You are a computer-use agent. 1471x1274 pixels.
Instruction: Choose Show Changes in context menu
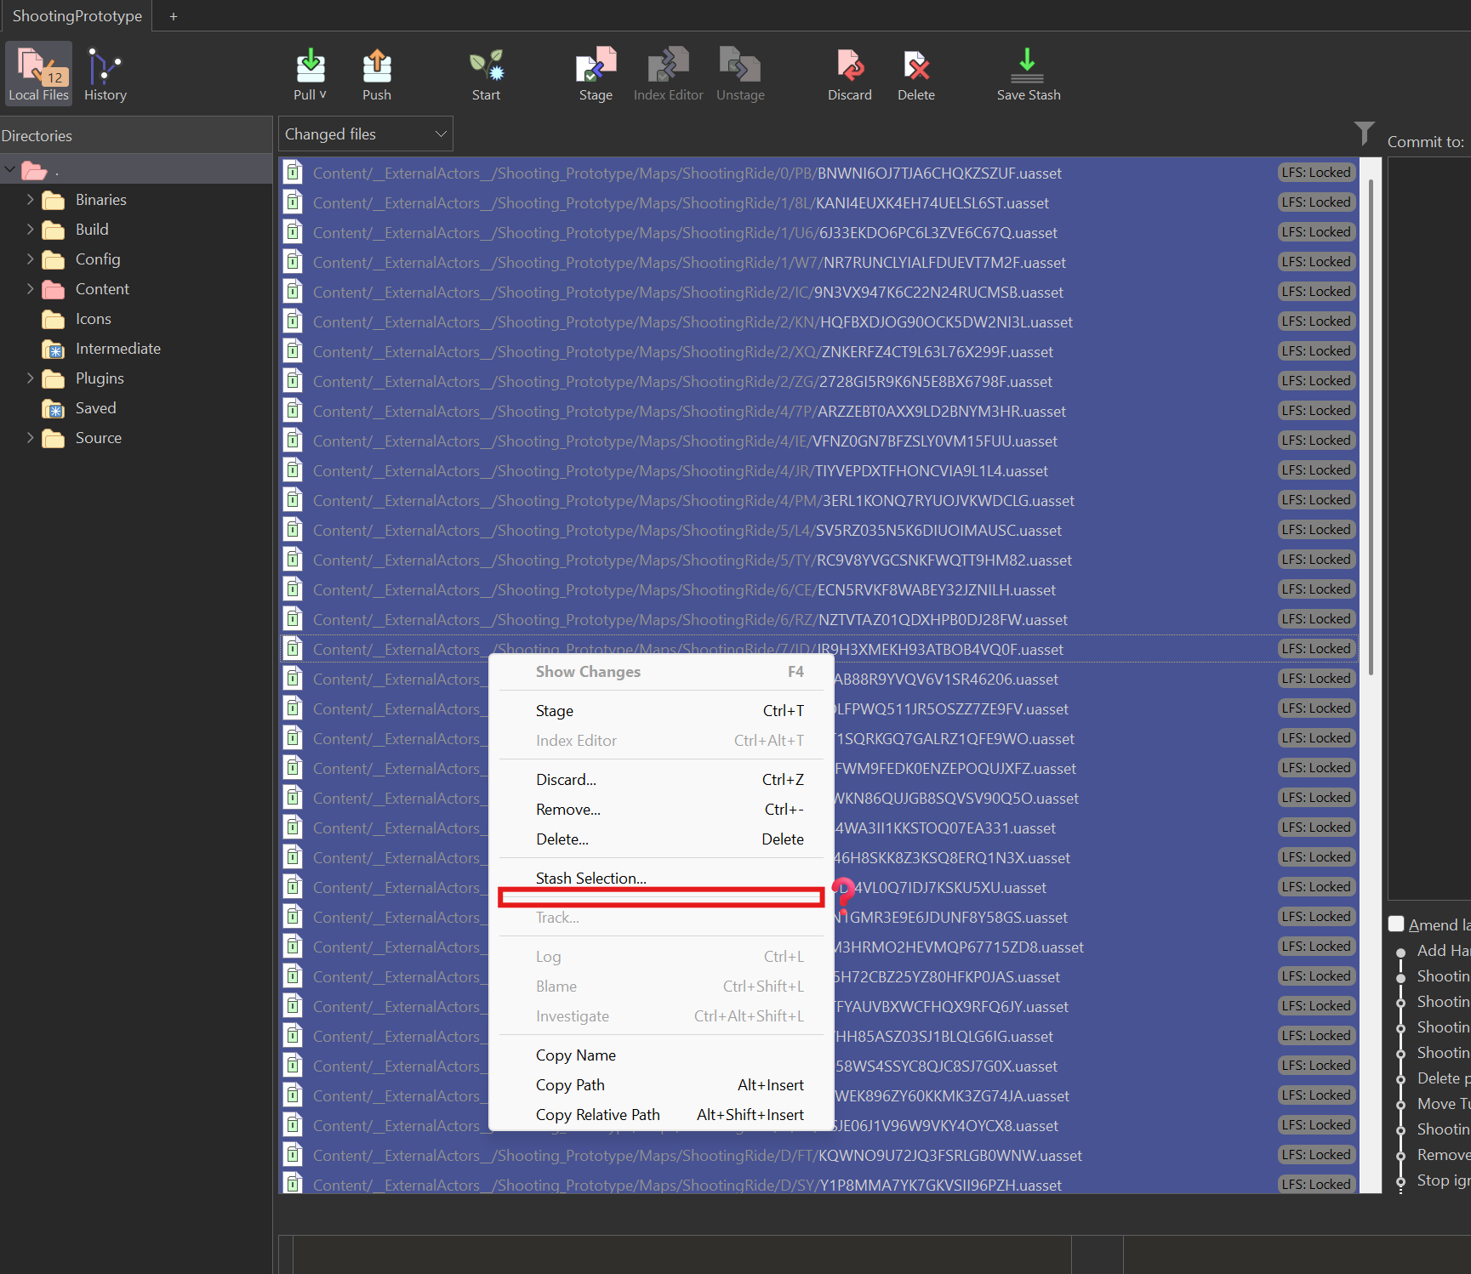[x=661, y=672]
